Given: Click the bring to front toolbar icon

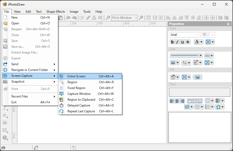Looking at the screenshot, I should pos(220,18).
